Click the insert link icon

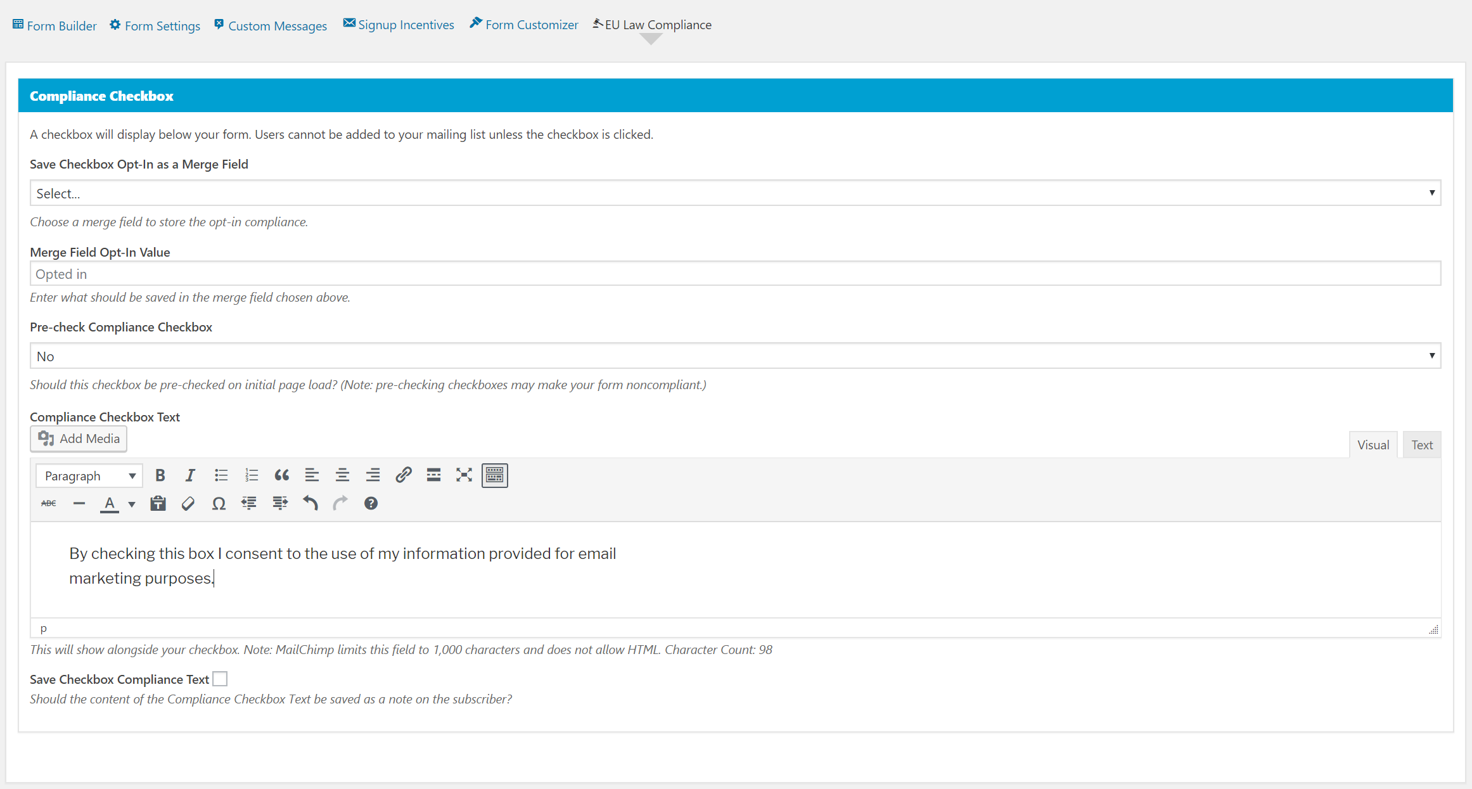403,475
